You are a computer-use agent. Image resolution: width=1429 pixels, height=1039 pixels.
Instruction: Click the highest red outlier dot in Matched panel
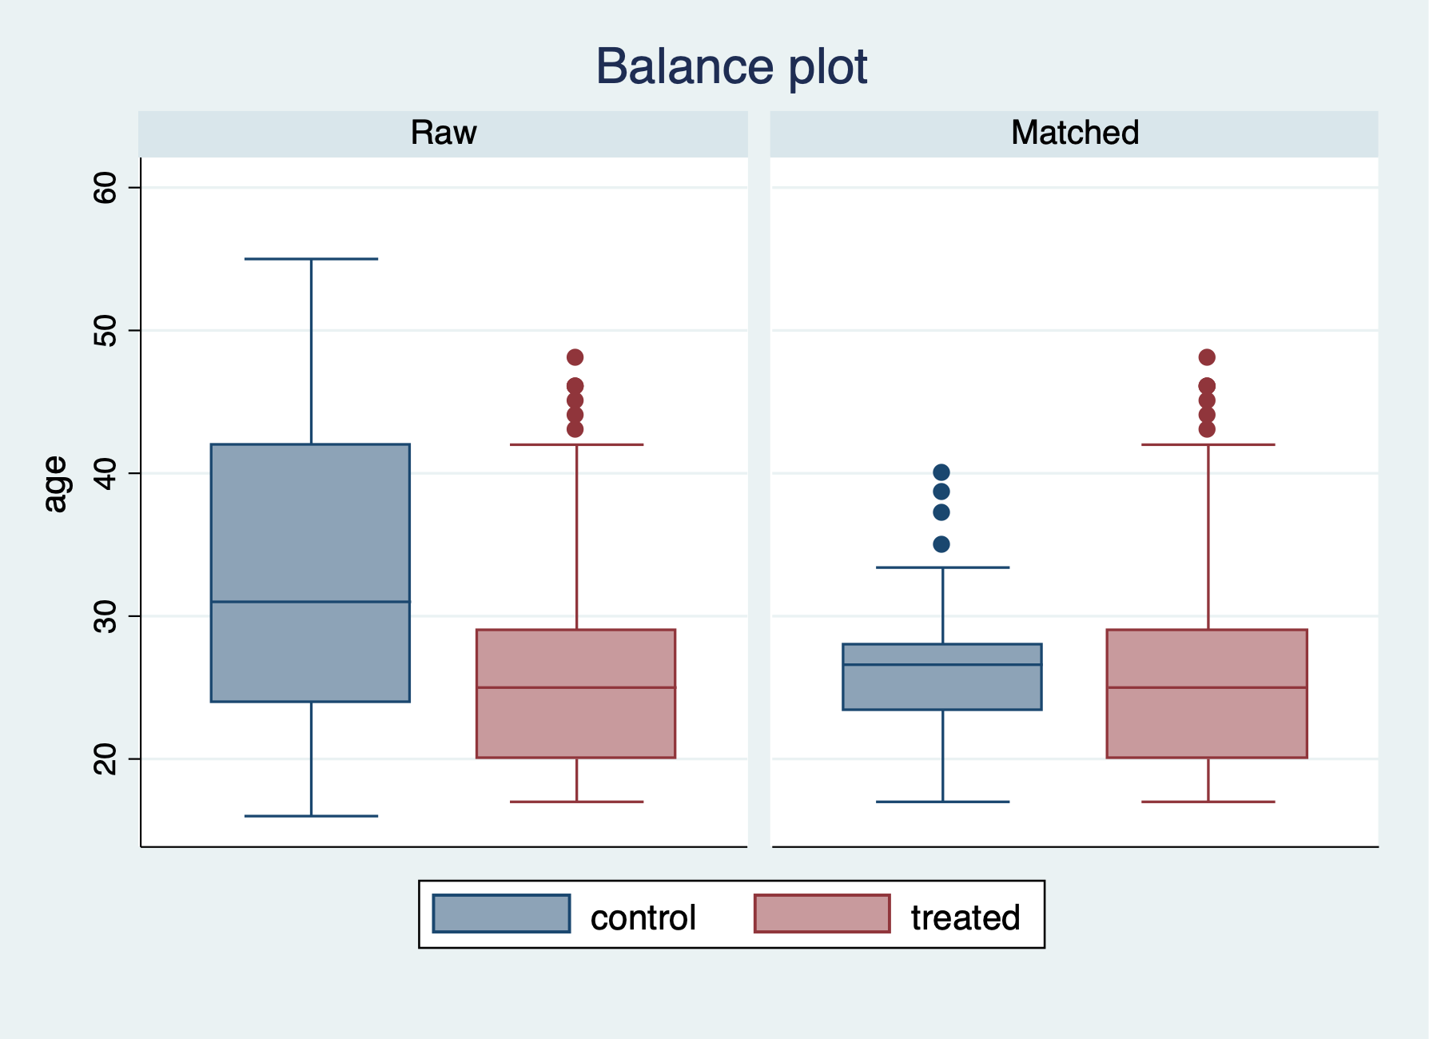(1207, 357)
